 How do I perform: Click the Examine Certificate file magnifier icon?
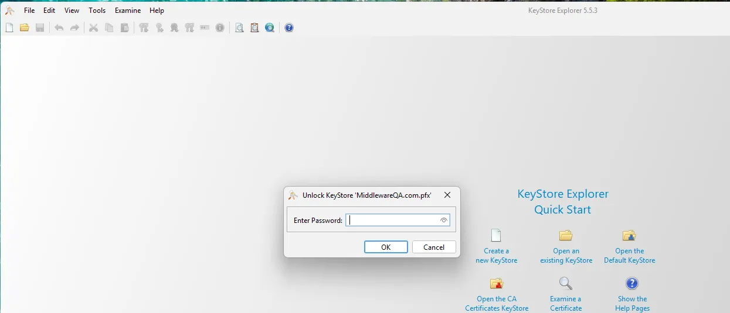(x=239, y=27)
